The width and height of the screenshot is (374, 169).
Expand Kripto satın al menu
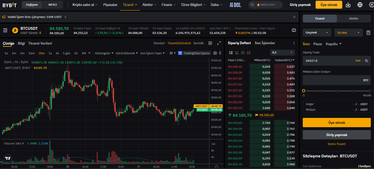tap(85, 5)
